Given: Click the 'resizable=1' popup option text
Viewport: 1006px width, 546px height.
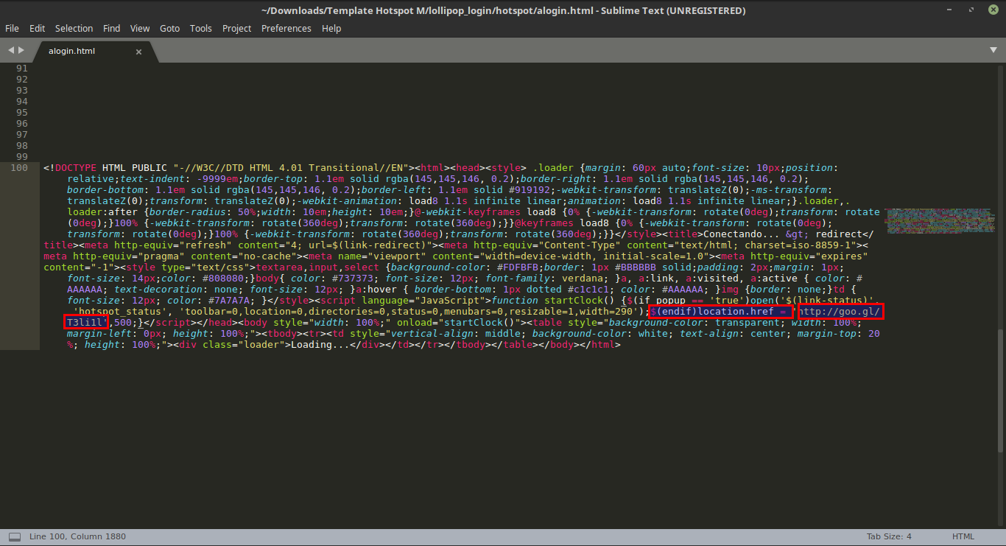Looking at the screenshot, I should pyautogui.click(x=547, y=312).
